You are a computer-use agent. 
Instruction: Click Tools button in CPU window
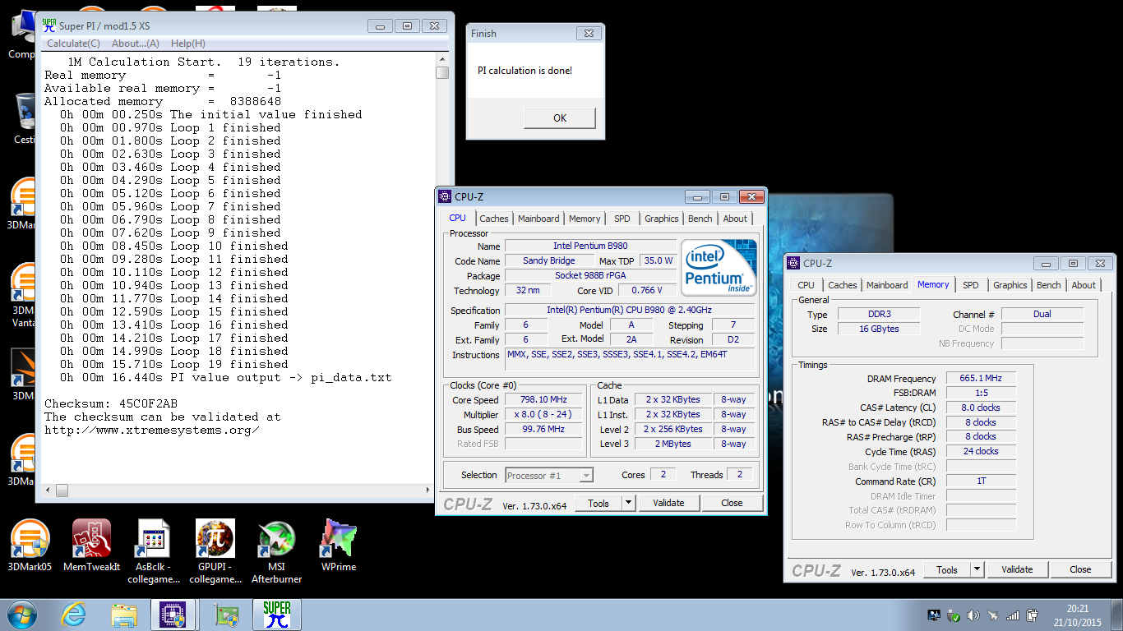pyautogui.click(x=598, y=503)
